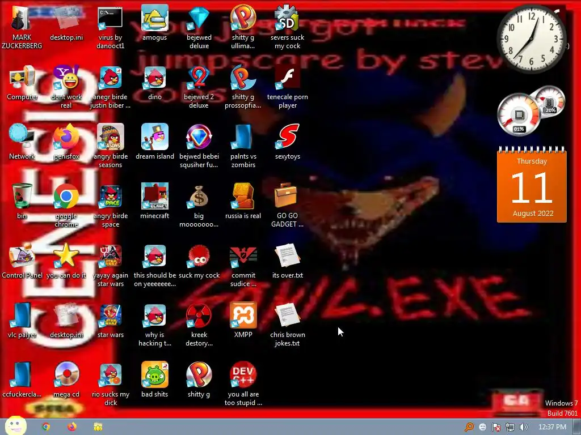Click the 'chris brown jokes.txt' file
The image size is (581, 435).
pyautogui.click(x=287, y=325)
